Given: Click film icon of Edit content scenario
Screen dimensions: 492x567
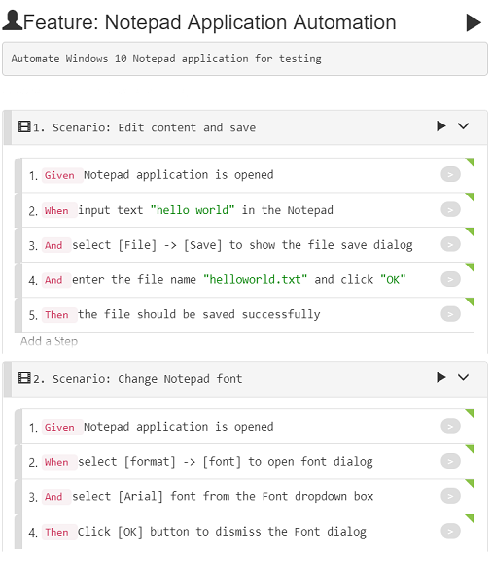Looking at the screenshot, I should click(x=24, y=127).
